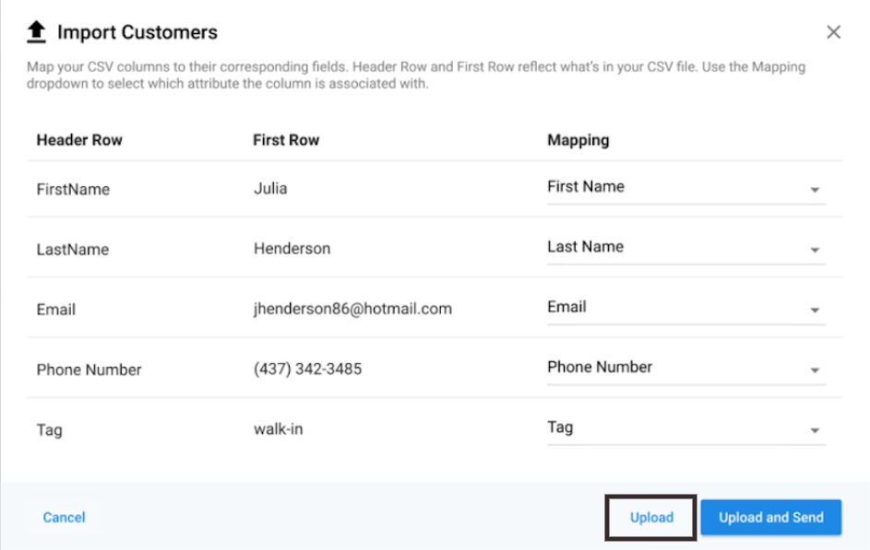The image size is (870, 550).
Task: Open the Email mapping dropdown
Action: (x=686, y=308)
